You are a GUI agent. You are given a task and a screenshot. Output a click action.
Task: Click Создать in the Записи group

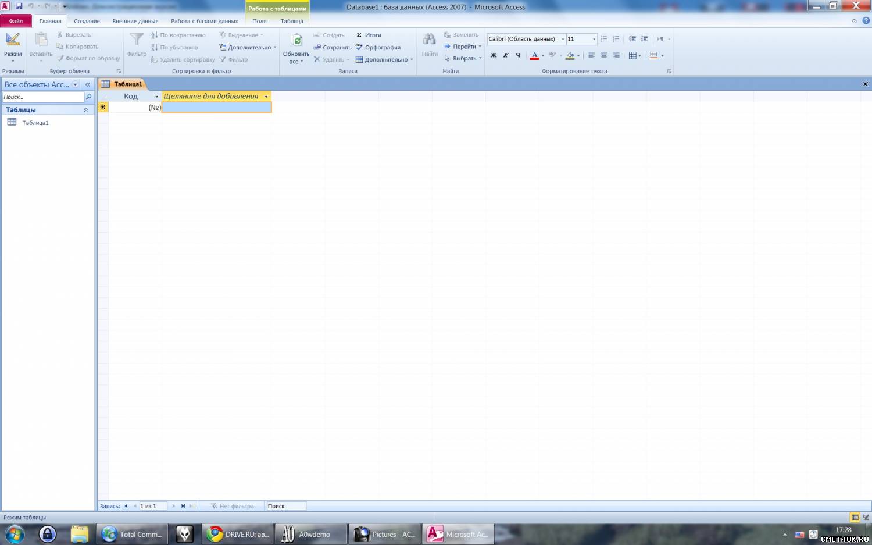point(329,35)
